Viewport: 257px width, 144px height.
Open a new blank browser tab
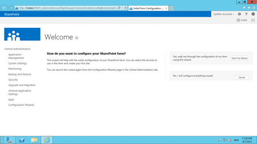(x=171, y=8)
